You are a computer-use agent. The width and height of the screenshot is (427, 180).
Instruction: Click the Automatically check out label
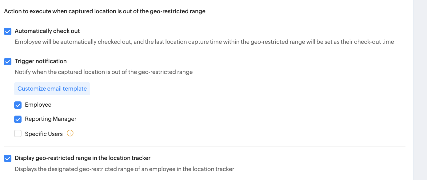(x=47, y=31)
